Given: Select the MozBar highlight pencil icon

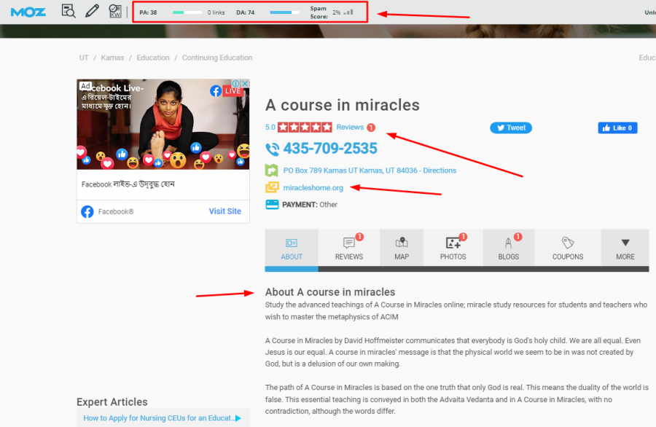Looking at the screenshot, I should [x=92, y=11].
